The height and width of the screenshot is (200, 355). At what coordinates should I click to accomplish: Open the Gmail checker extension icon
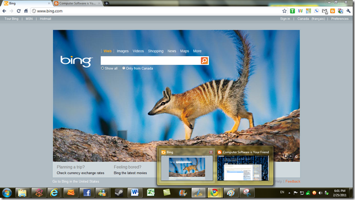325,11
